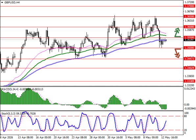Click the 1.33650 price axis value
196x140 pixels.
pos(190,76)
